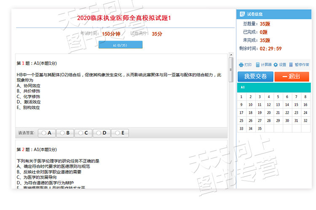
Task: Click the question list scrollbar thumb
Action: (x=231, y=70)
